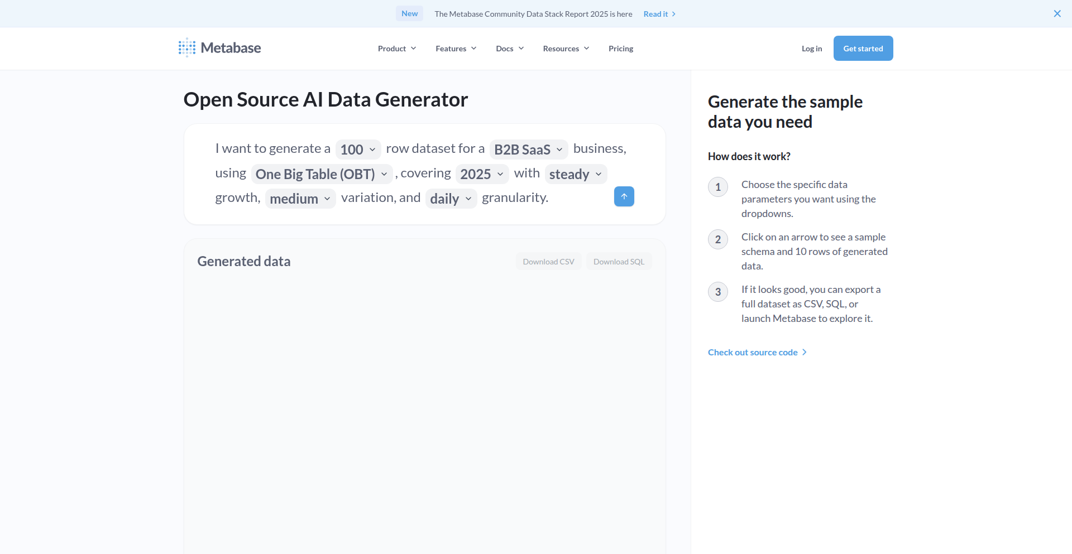Viewport: 1072px width, 554px height.
Task: Open the 100 row count dropdown
Action: click(x=358, y=150)
